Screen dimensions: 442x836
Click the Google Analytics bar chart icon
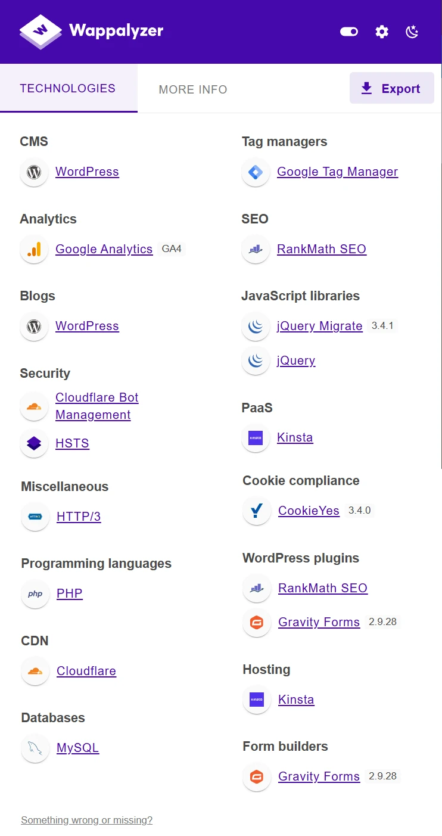click(34, 249)
